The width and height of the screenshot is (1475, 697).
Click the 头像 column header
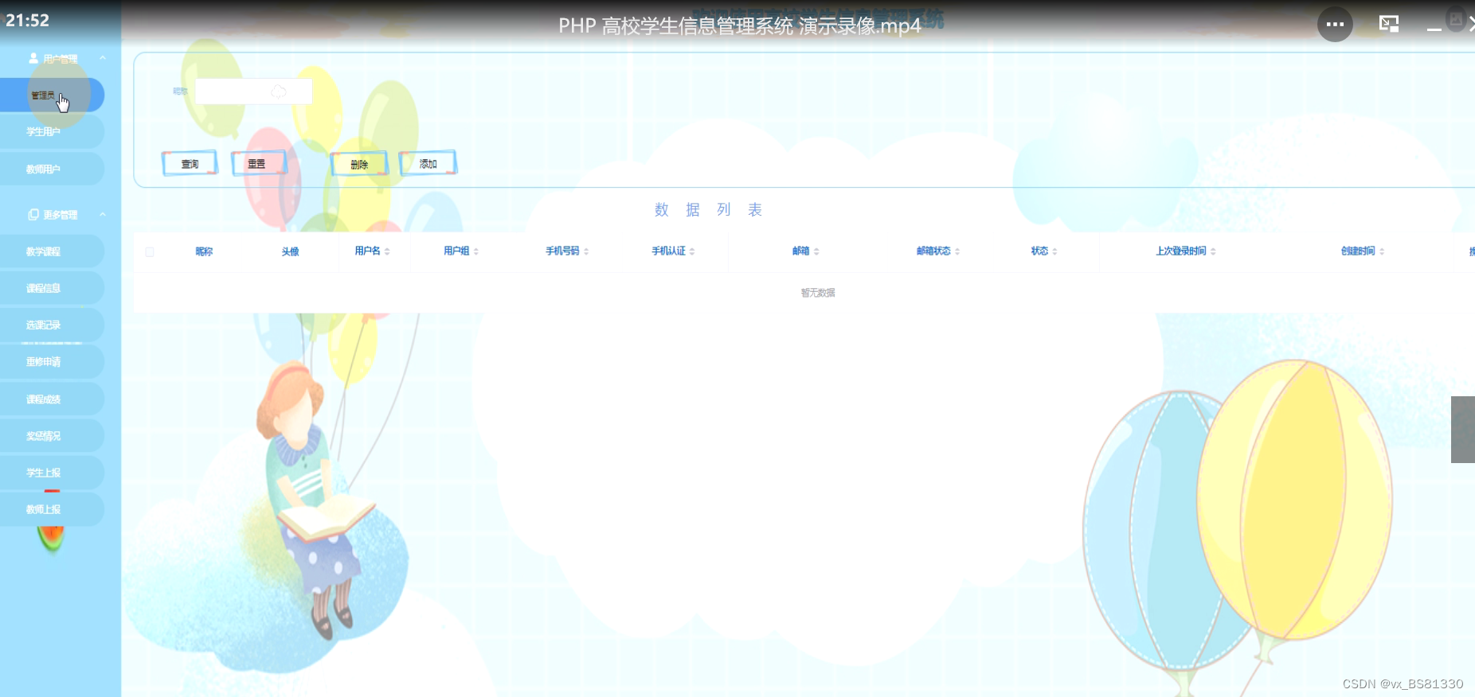click(290, 251)
